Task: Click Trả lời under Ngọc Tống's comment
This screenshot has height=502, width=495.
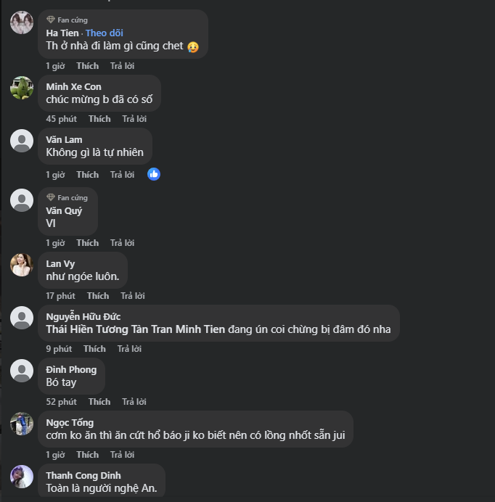Action: coord(122,455)
